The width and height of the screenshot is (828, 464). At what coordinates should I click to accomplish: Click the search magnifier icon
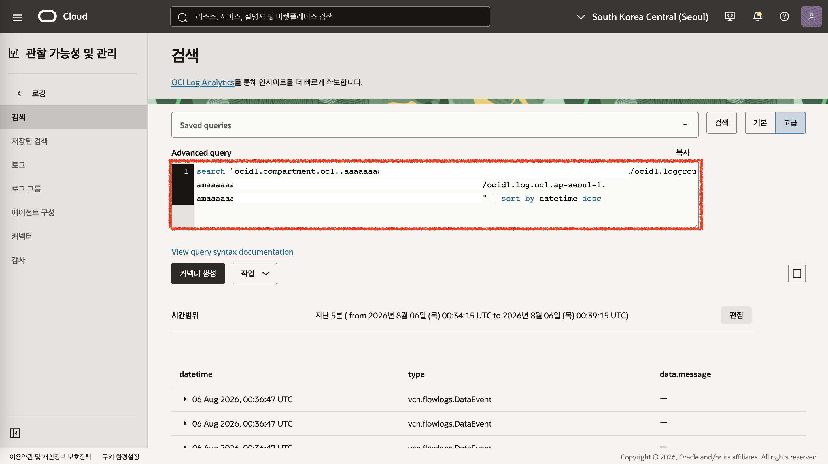click(x=182, y=17)
